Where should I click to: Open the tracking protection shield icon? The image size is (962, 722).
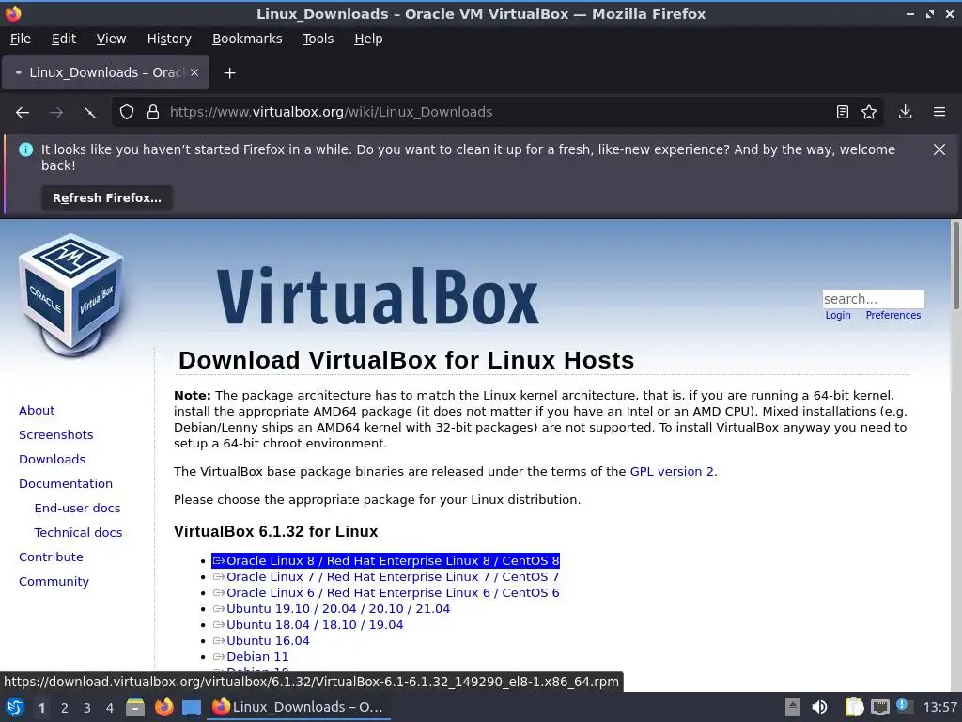pyautogui.click(x=127, y=113)
